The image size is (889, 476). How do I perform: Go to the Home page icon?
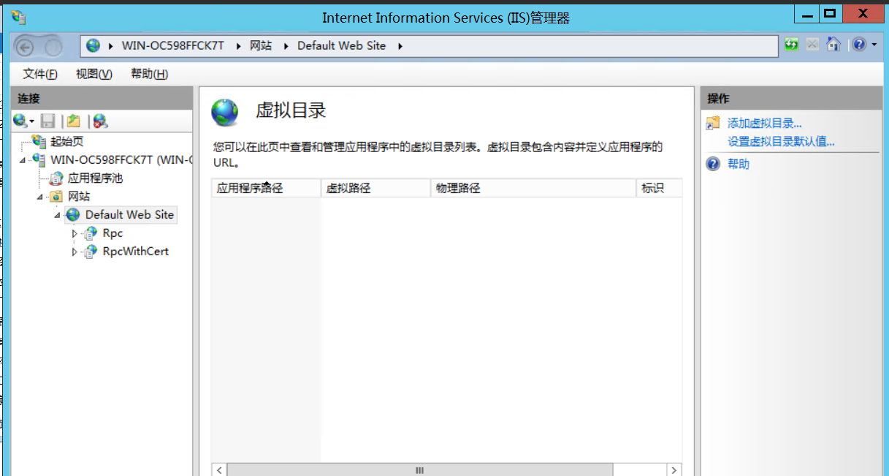[x=833, y=45]
